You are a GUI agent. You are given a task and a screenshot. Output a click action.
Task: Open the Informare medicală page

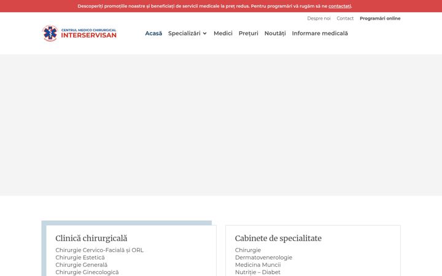pyautogui.click(x=320, y=33)
